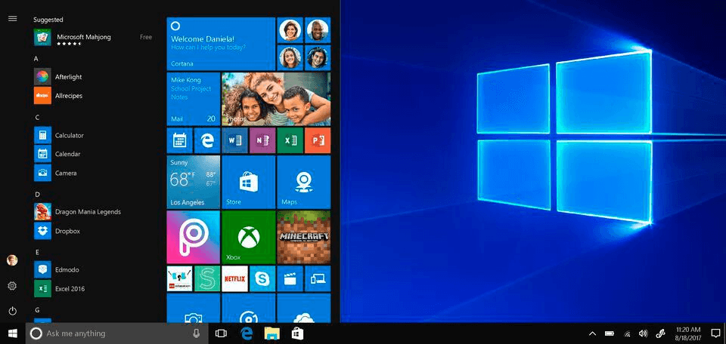Open Task View on the taskbar
The image size is (726, 344).
[x=222, y=333]
